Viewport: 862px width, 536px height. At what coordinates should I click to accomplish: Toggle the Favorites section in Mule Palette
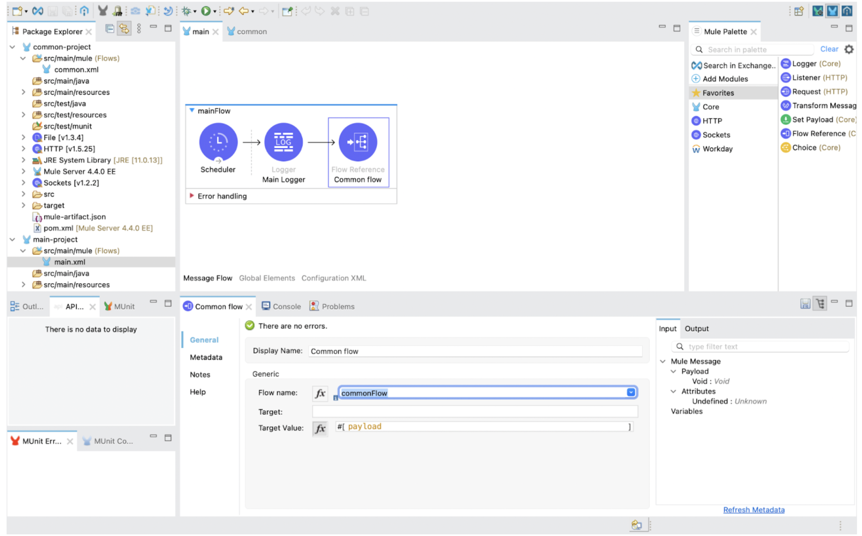pyautogui.click(x=718, y=93)
